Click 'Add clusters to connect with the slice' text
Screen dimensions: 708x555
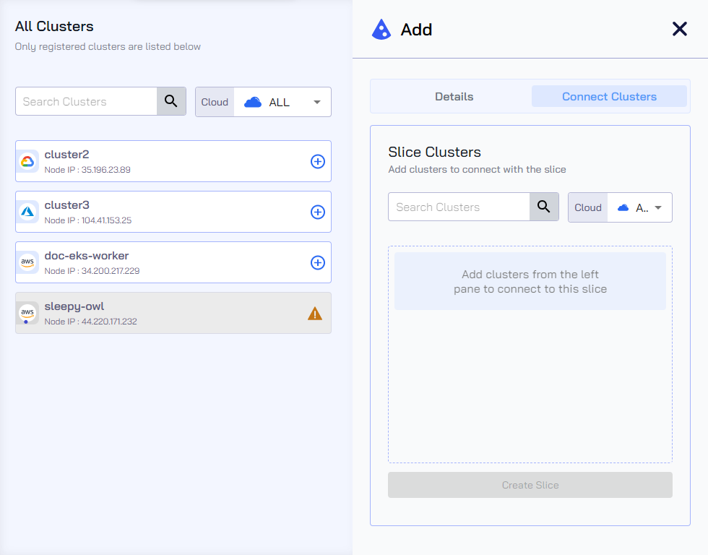[477, 169]
